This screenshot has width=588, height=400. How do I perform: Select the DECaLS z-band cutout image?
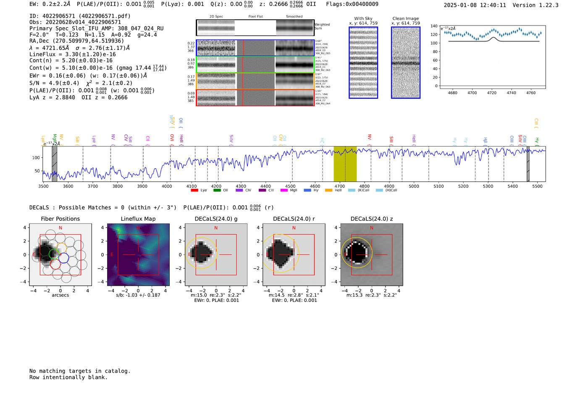point(371,255)
